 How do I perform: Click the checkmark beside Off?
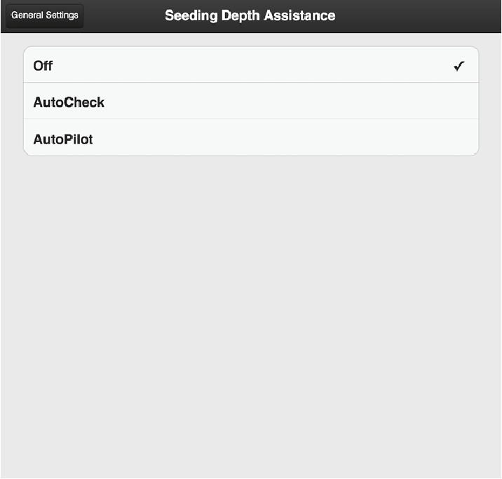pos(459,67)
